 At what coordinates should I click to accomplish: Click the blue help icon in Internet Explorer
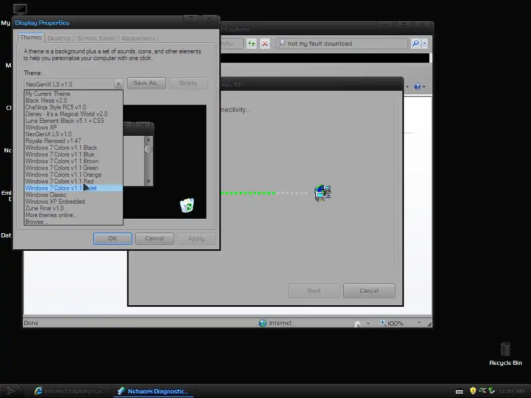(417, 87)
